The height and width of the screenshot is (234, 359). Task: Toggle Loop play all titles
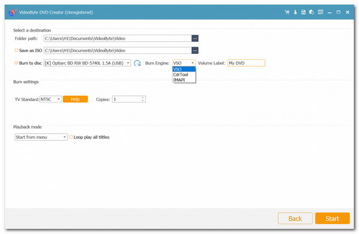pos(71,137)
